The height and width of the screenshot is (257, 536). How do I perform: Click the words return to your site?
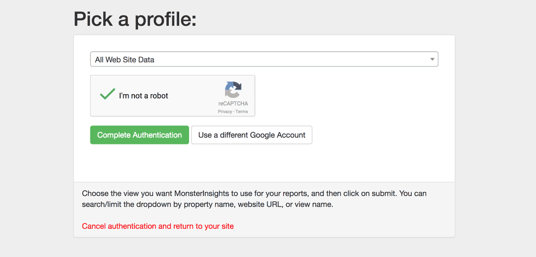[203, 226]
